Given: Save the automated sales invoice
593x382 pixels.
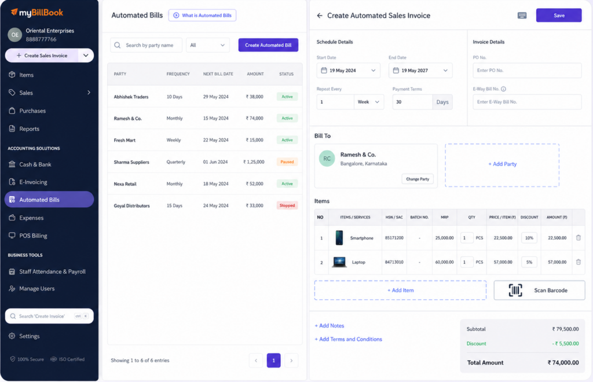Looking at the screenshot, I should coord(559,16).
